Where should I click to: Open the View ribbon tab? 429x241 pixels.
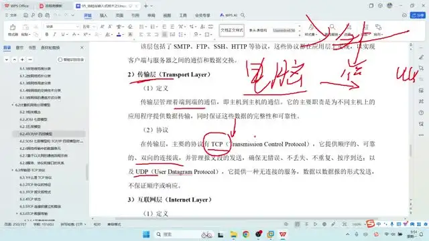(x=167, y=15)
